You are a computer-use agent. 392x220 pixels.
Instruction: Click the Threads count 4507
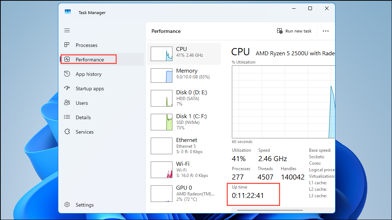click(x=265, y=177)
